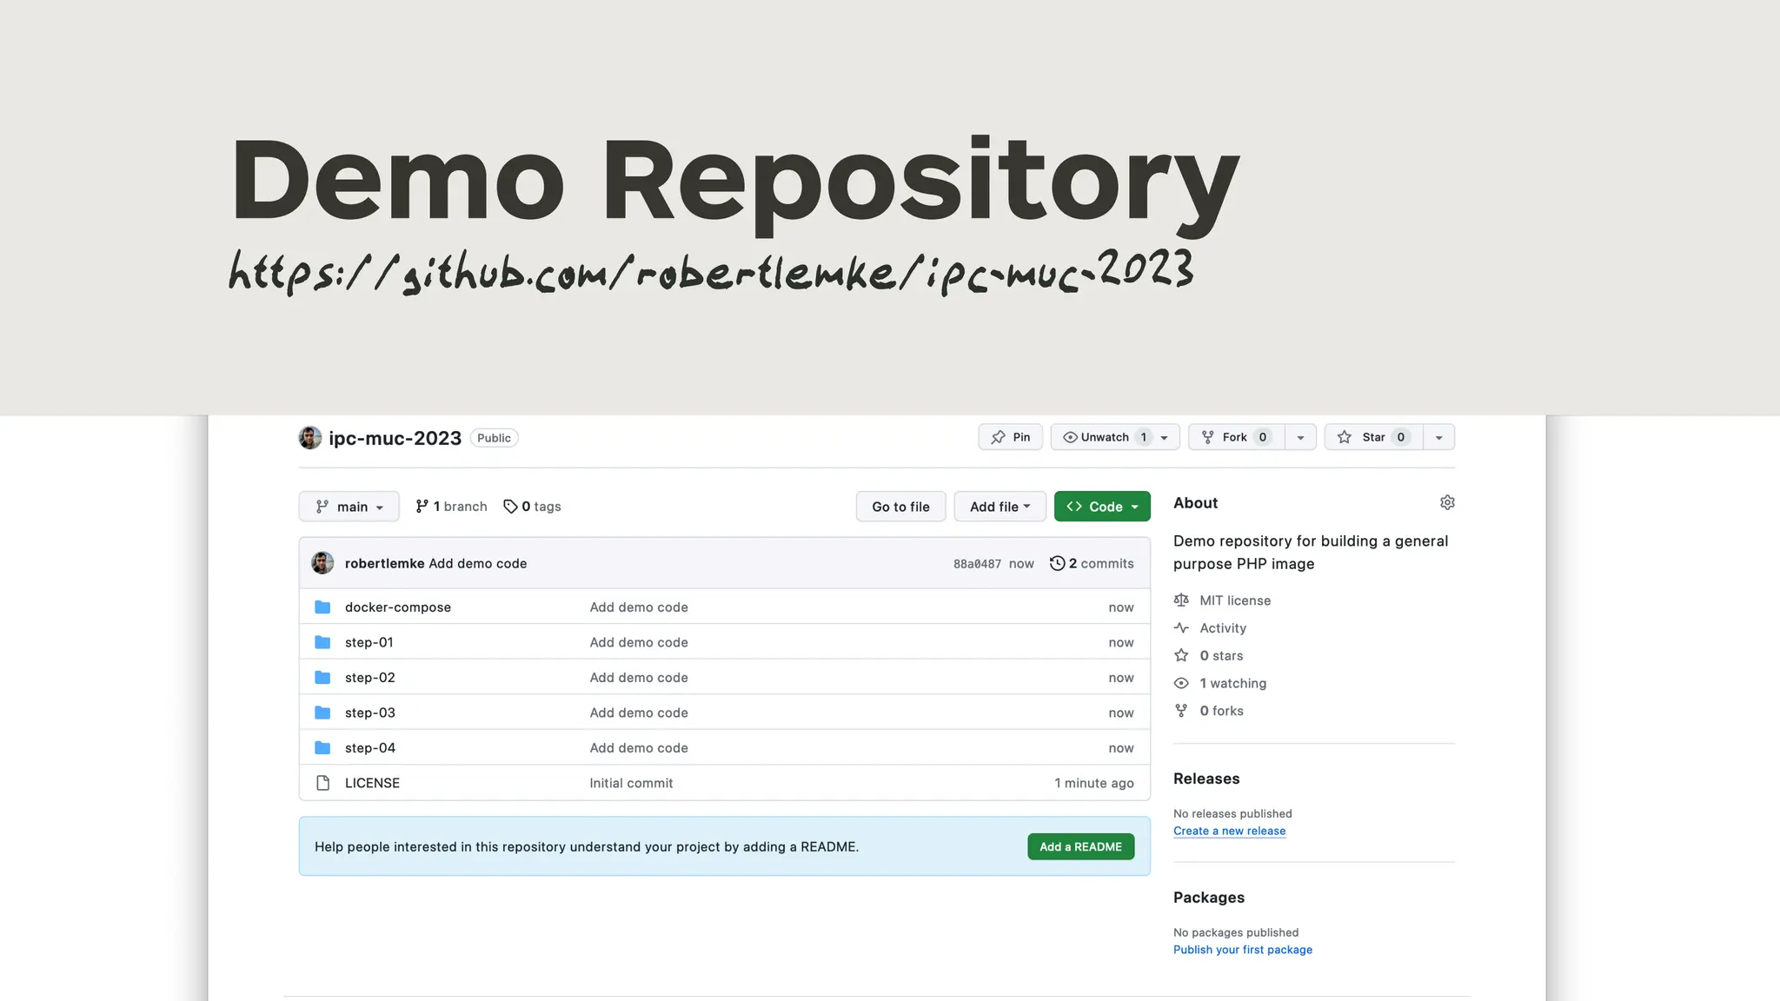This screenshot has height=1001, width=1780.
Task: Open the Fork options dropdown arrow
Action: 1300,438
